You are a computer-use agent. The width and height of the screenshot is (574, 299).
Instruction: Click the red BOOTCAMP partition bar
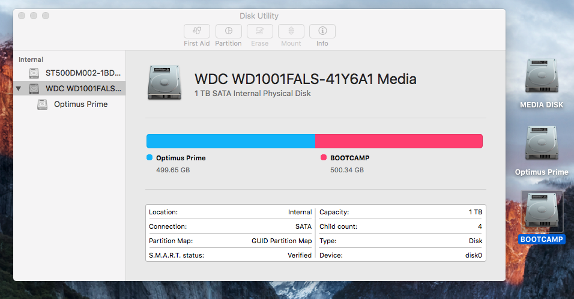coord(399,141)
